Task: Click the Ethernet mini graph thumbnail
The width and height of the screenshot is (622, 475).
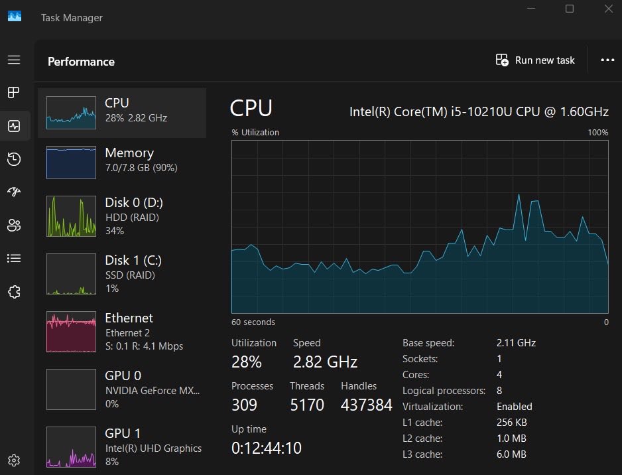Action: point(71,332)
